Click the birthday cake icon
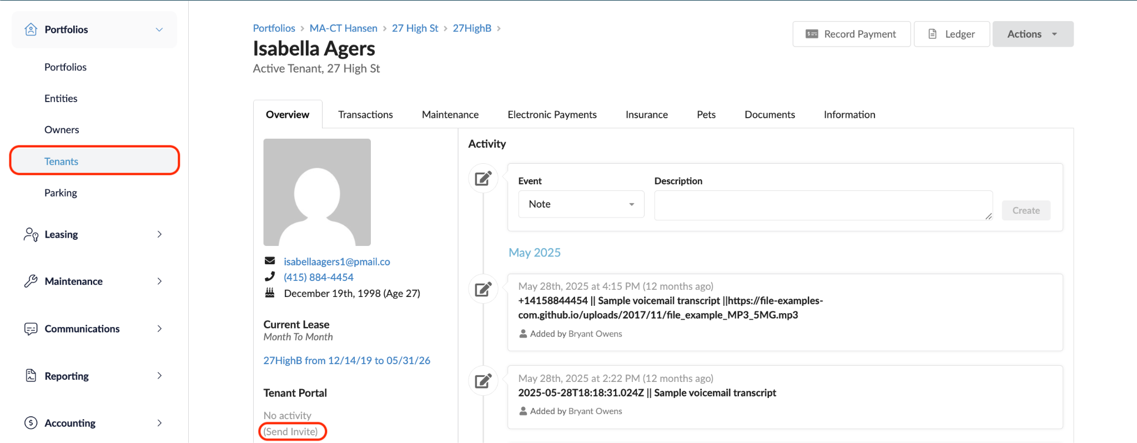Viewport: 1137px width, 443px height. coord(270,293)
